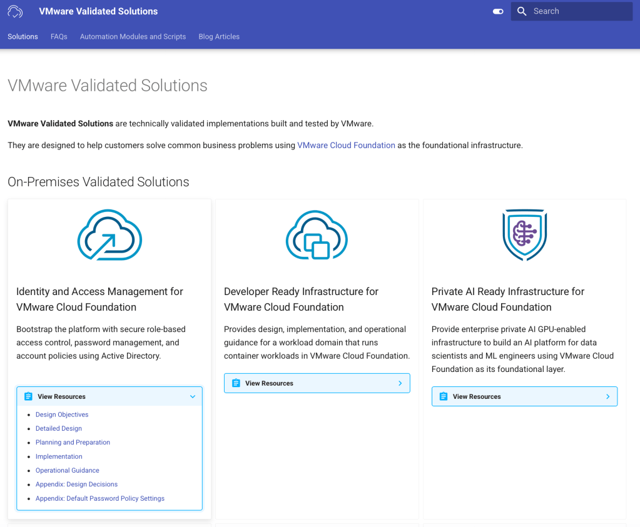640x527 pixels.
Task: Open the Design Objectives link
Action: pyautogui.click(x=62, y=414)
